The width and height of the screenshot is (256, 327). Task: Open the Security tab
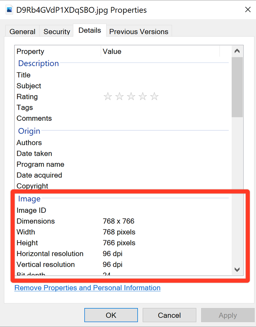click(x=57, y=32)
